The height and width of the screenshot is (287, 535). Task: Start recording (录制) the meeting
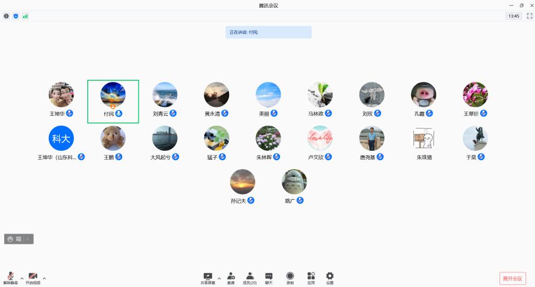[290, 278]
